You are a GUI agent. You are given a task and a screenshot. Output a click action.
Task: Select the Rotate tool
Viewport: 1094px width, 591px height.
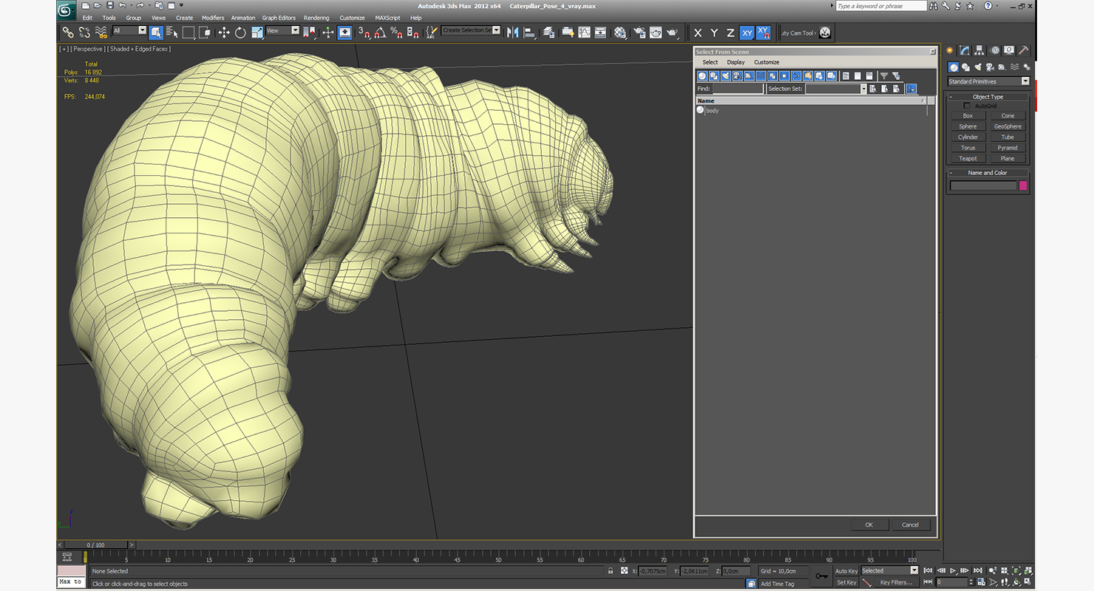pos(240,33)
